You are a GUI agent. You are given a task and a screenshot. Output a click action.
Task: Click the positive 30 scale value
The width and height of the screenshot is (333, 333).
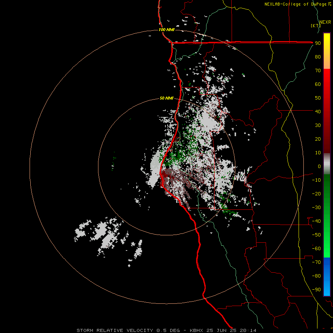(x=318, y=125)
